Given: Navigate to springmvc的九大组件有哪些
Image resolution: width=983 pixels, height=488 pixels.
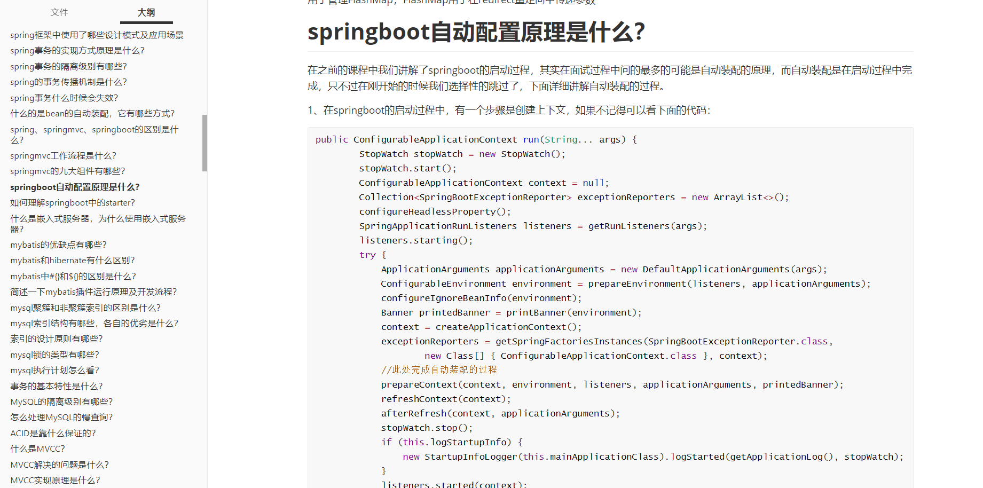Looking at the screenshot, I should (x=68, y=171).
